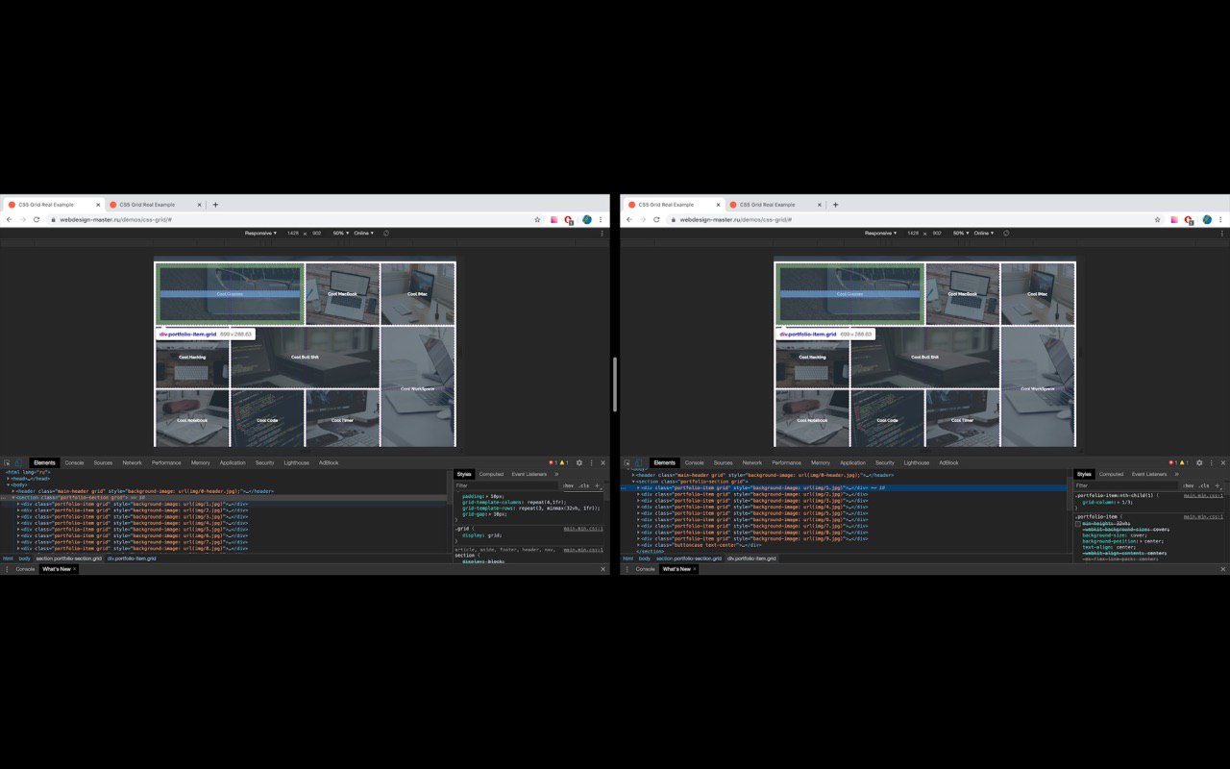This screenshot has width=1230, height=769.
Task: Open the drawer three-dot menu beside Console in left window
Action: 7,569
